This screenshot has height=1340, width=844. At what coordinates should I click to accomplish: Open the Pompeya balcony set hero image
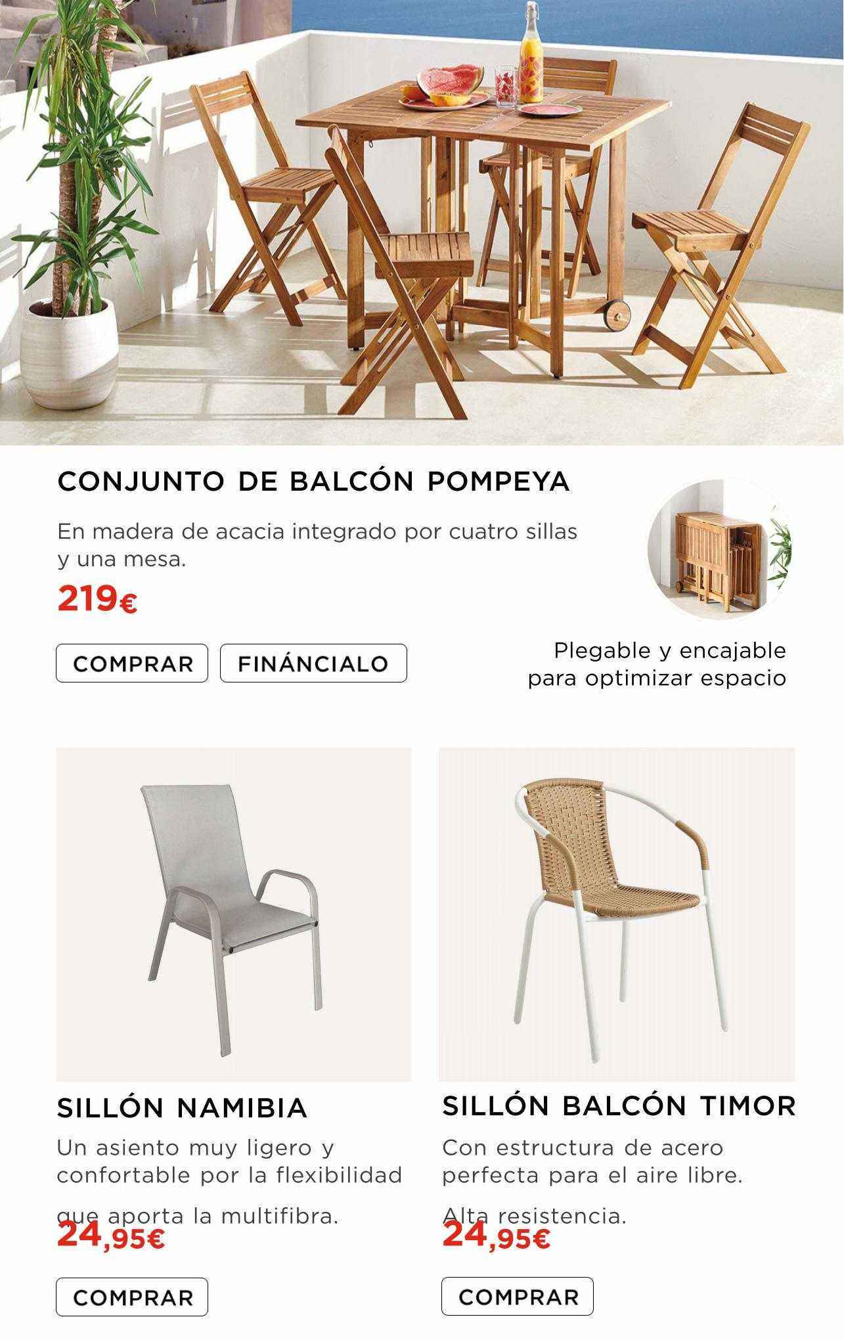pos(422,223)
